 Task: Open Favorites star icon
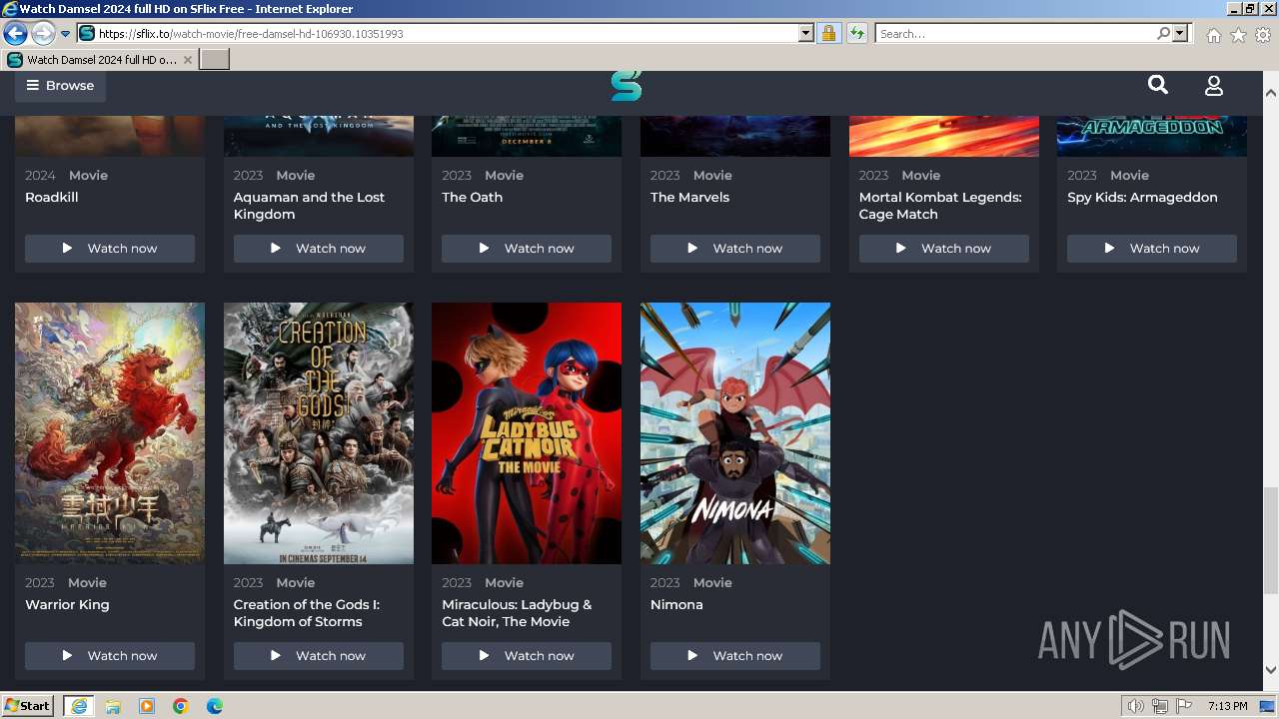pos(1238,35)
